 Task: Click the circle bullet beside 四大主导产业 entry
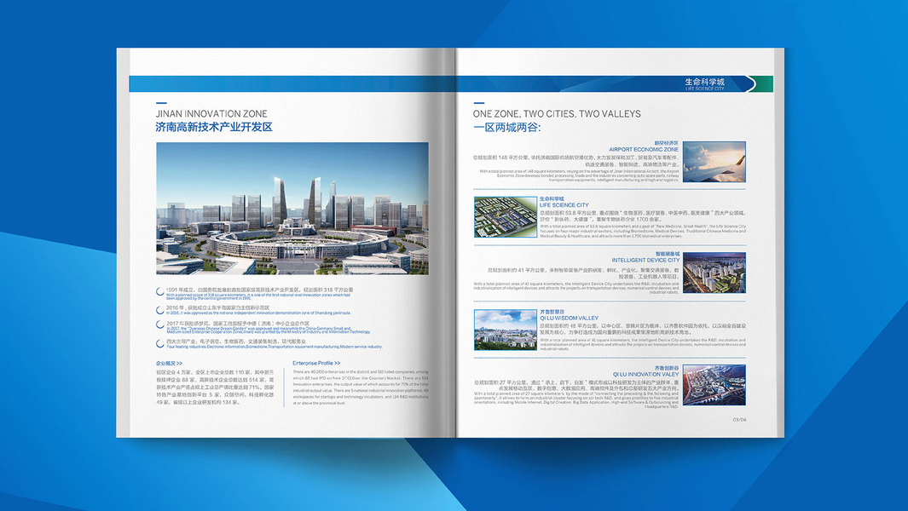click(x=159, y=343)
